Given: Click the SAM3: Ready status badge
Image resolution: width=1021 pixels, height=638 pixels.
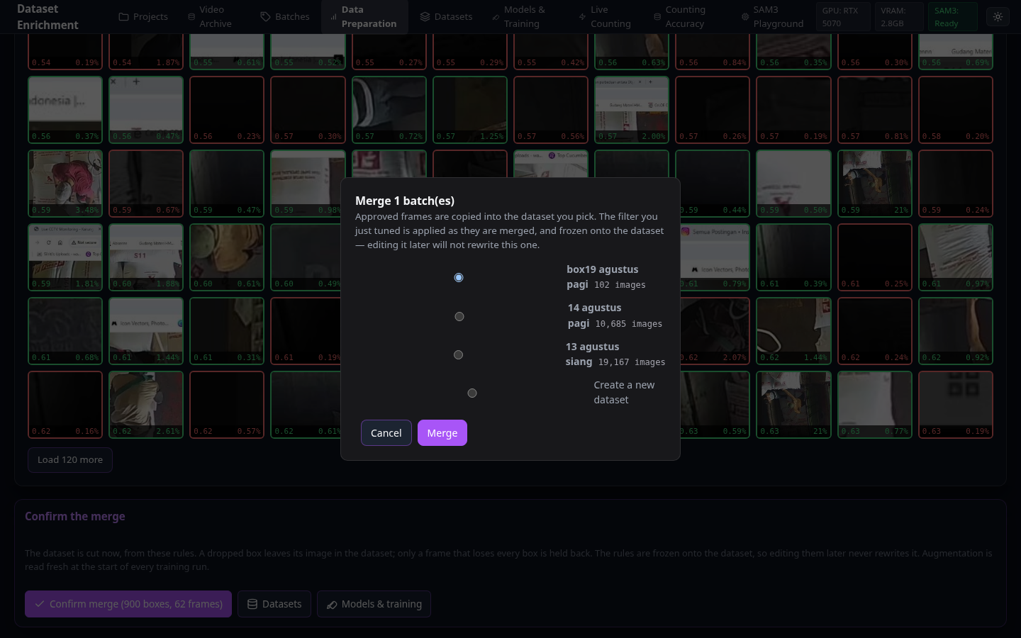Looking at the screenshot, I should tap(953, 17).
